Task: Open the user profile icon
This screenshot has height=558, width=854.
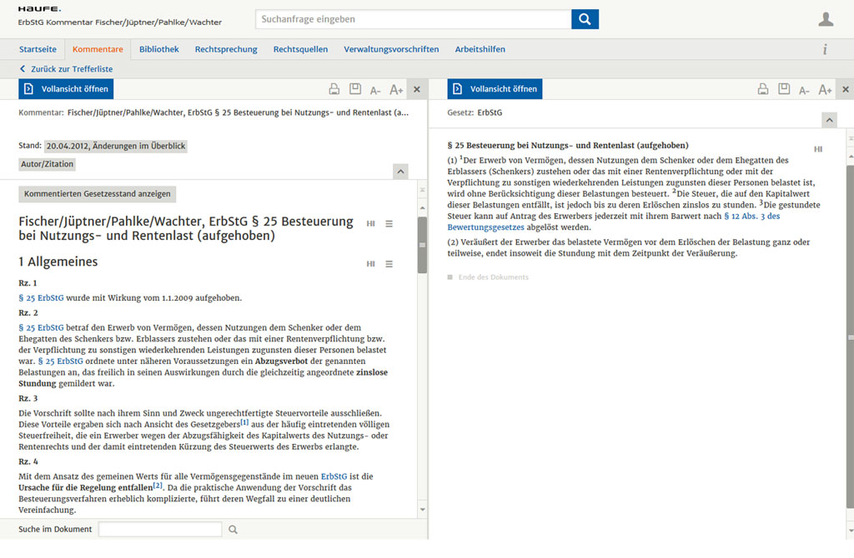Action: coord(826,19)
